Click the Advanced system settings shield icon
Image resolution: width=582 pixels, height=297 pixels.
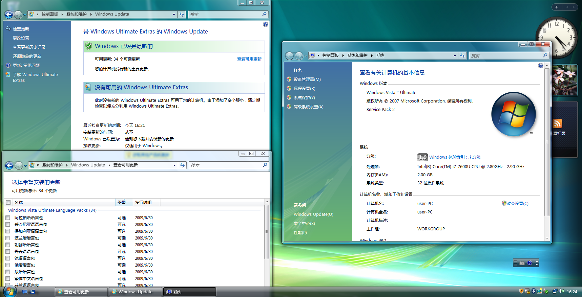pyautogui.click(x=289, y=107)
